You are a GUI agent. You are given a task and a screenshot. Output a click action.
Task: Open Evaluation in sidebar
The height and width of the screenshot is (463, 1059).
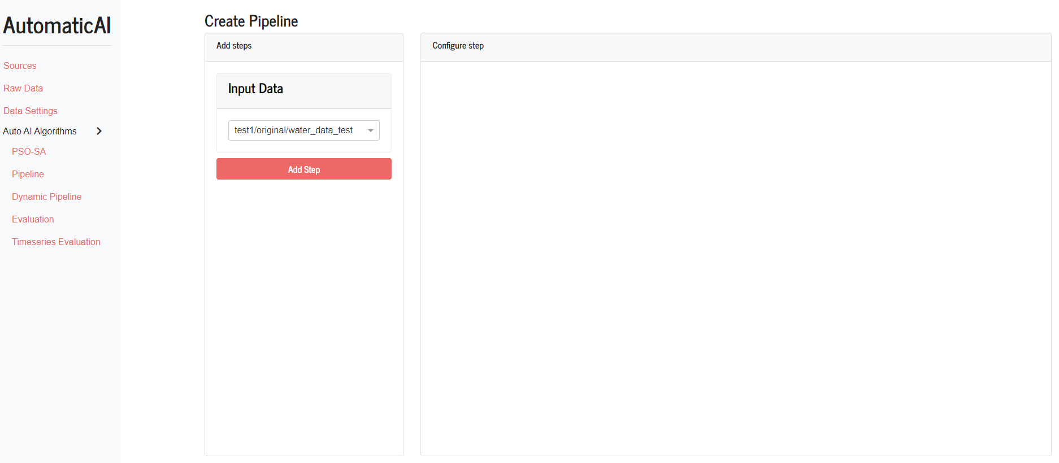point(33,219)
